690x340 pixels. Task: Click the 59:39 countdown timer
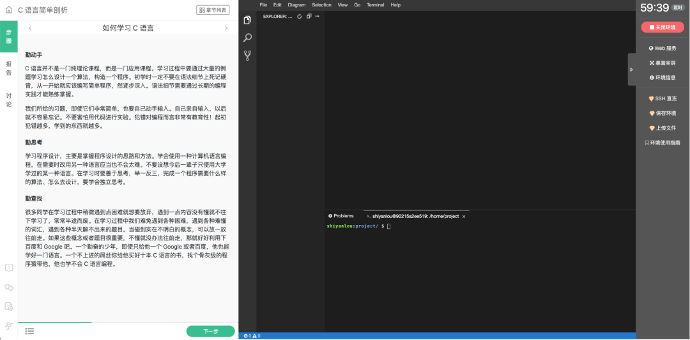tap(655, 8)
